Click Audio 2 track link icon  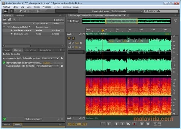click(80, 118)
